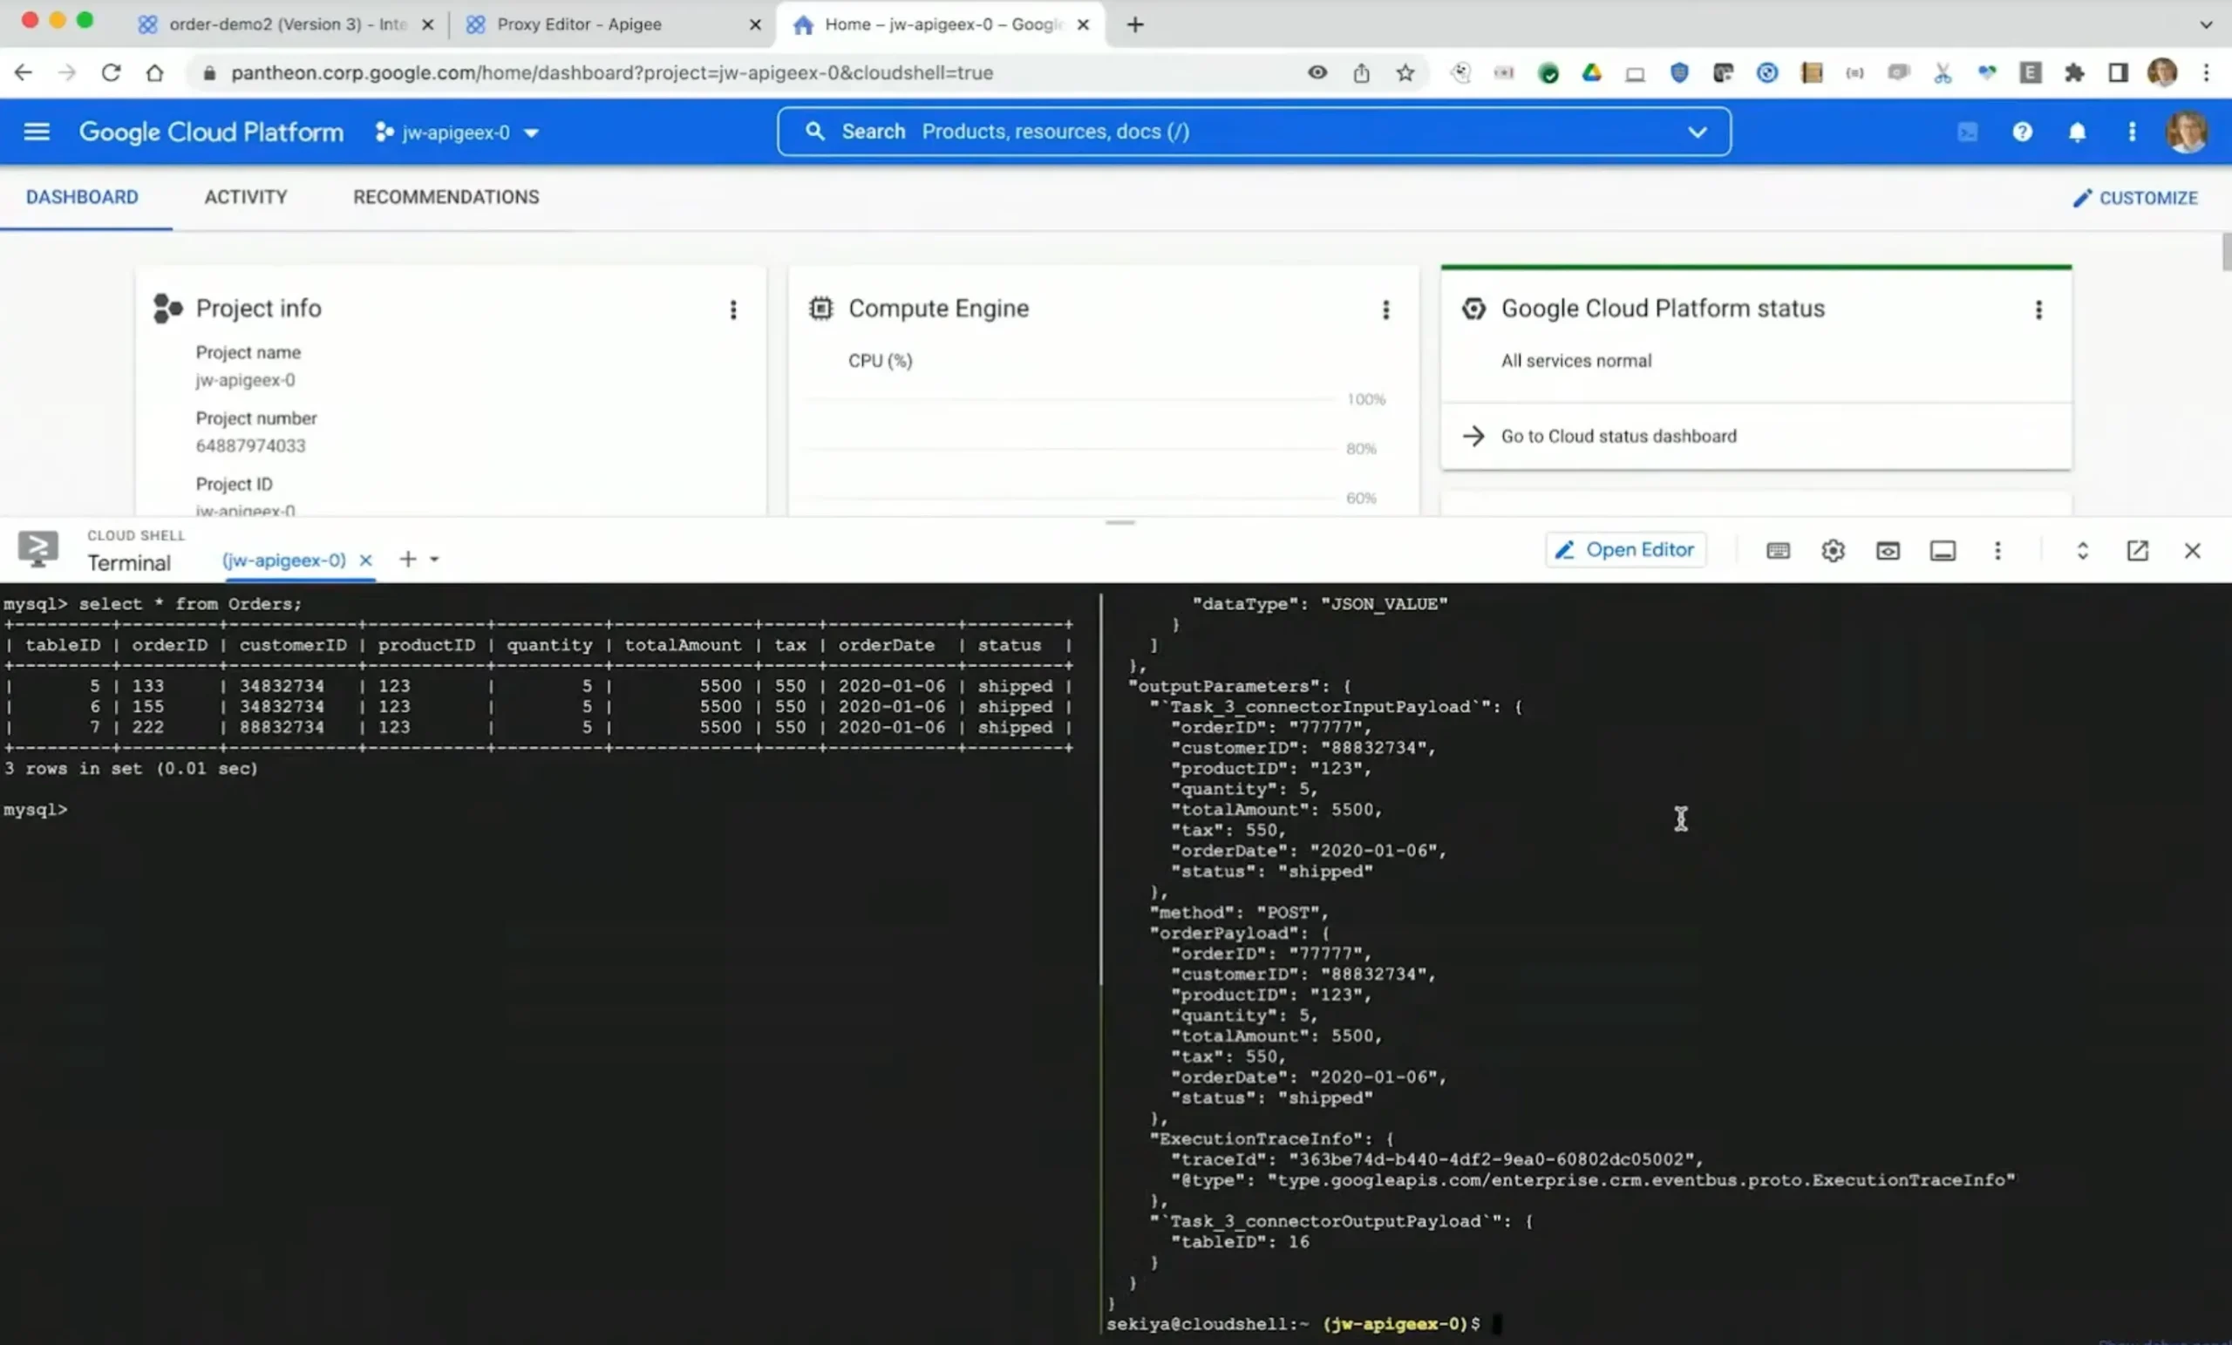2232x1345 pixels.
Task: Click the share page icon in address bar
Action: click(1362, 72)
